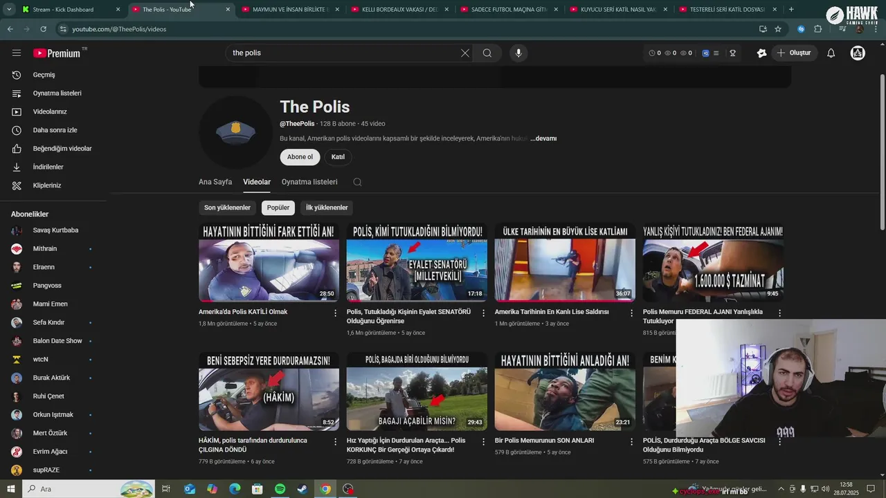886x498 pixels.
Task: Open the star-shaped icon beside Oluştur
Action: 762,53
